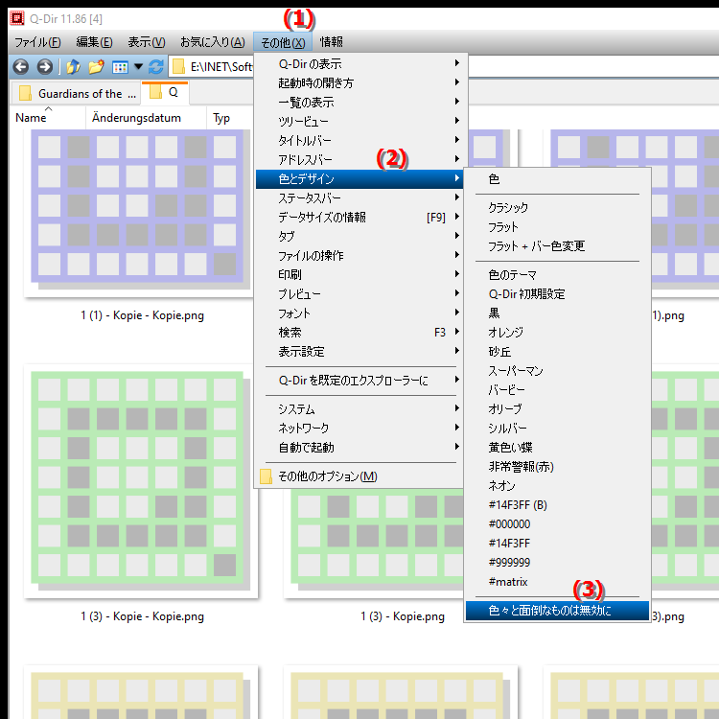Click the new folder icon with star
Screen dimensions: 719x719
pos(96,67)
